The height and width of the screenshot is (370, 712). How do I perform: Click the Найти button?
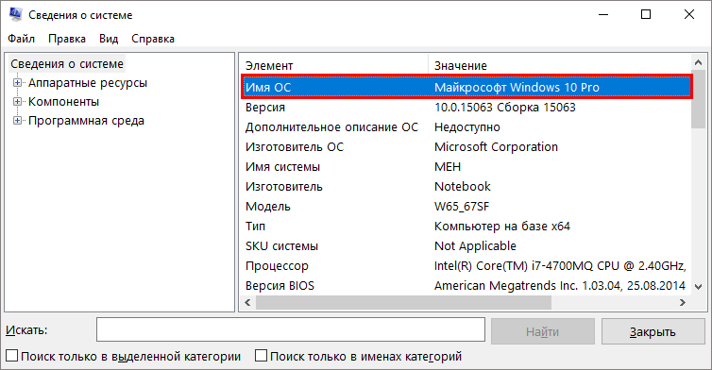[x=543, y=331]
